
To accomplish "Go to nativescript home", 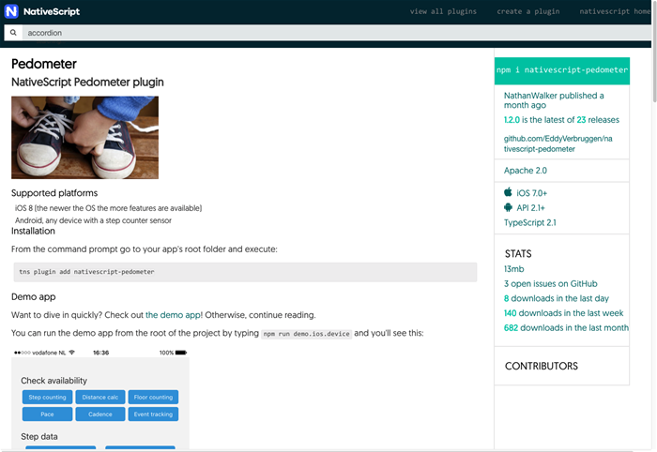I will 615,11.
